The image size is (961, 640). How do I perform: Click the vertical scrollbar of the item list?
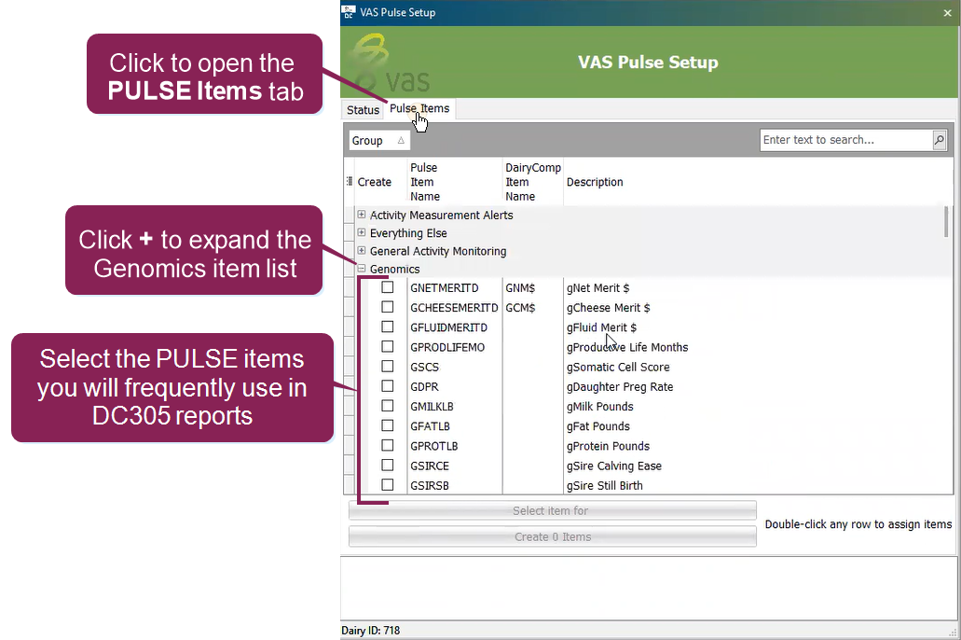point(947,223)
